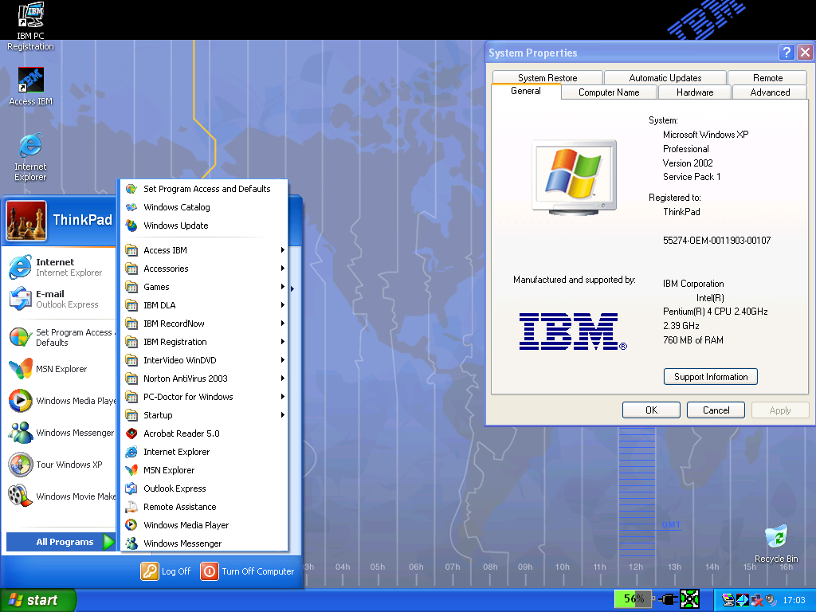The height and width of the screenshot is (612, 816).
Task: Switch to the System Restore tab
Action: tap(547, 78)
